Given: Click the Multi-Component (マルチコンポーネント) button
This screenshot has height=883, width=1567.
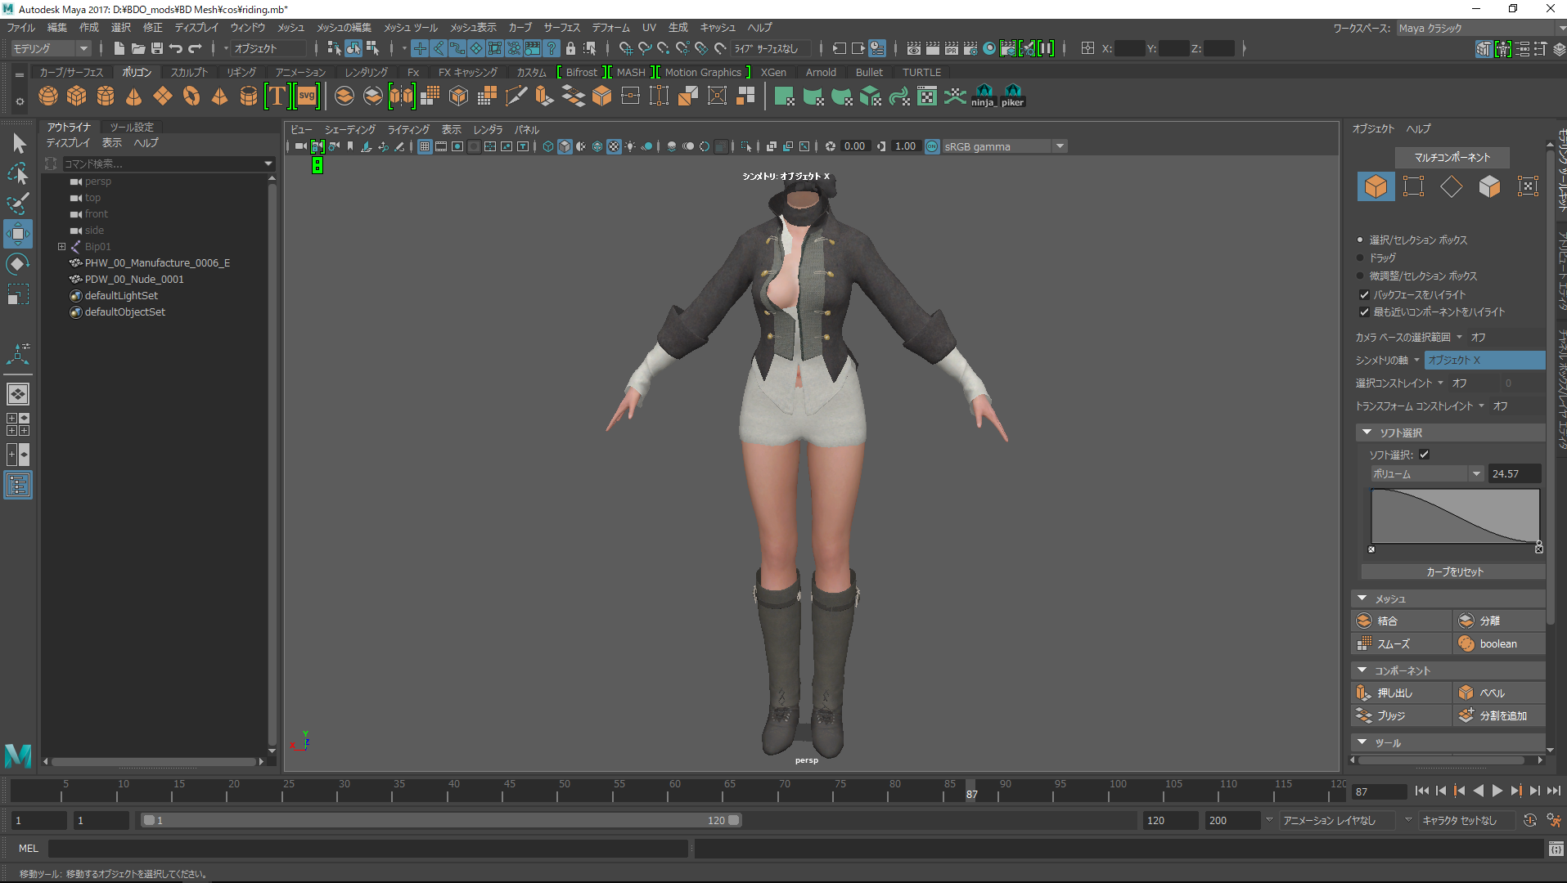Looking at the screenshot, I should click(1452, 157).
